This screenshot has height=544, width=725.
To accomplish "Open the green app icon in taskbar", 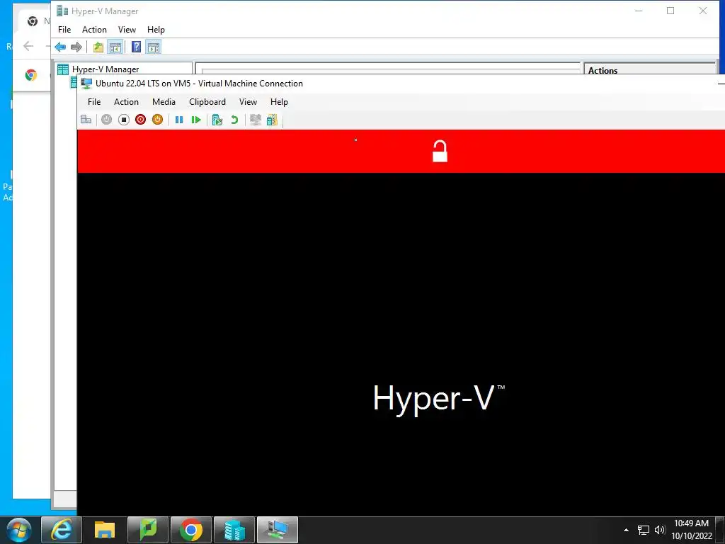I will point(148,530).
